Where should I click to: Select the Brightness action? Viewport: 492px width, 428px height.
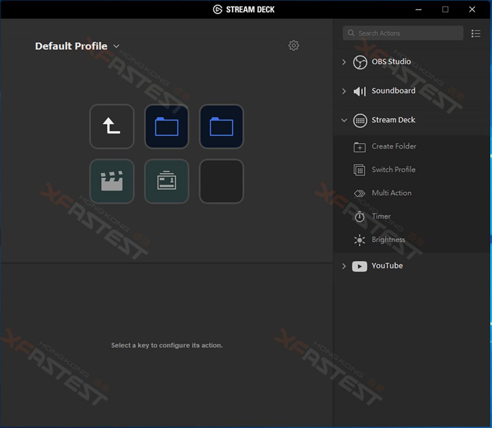point(412,239)
